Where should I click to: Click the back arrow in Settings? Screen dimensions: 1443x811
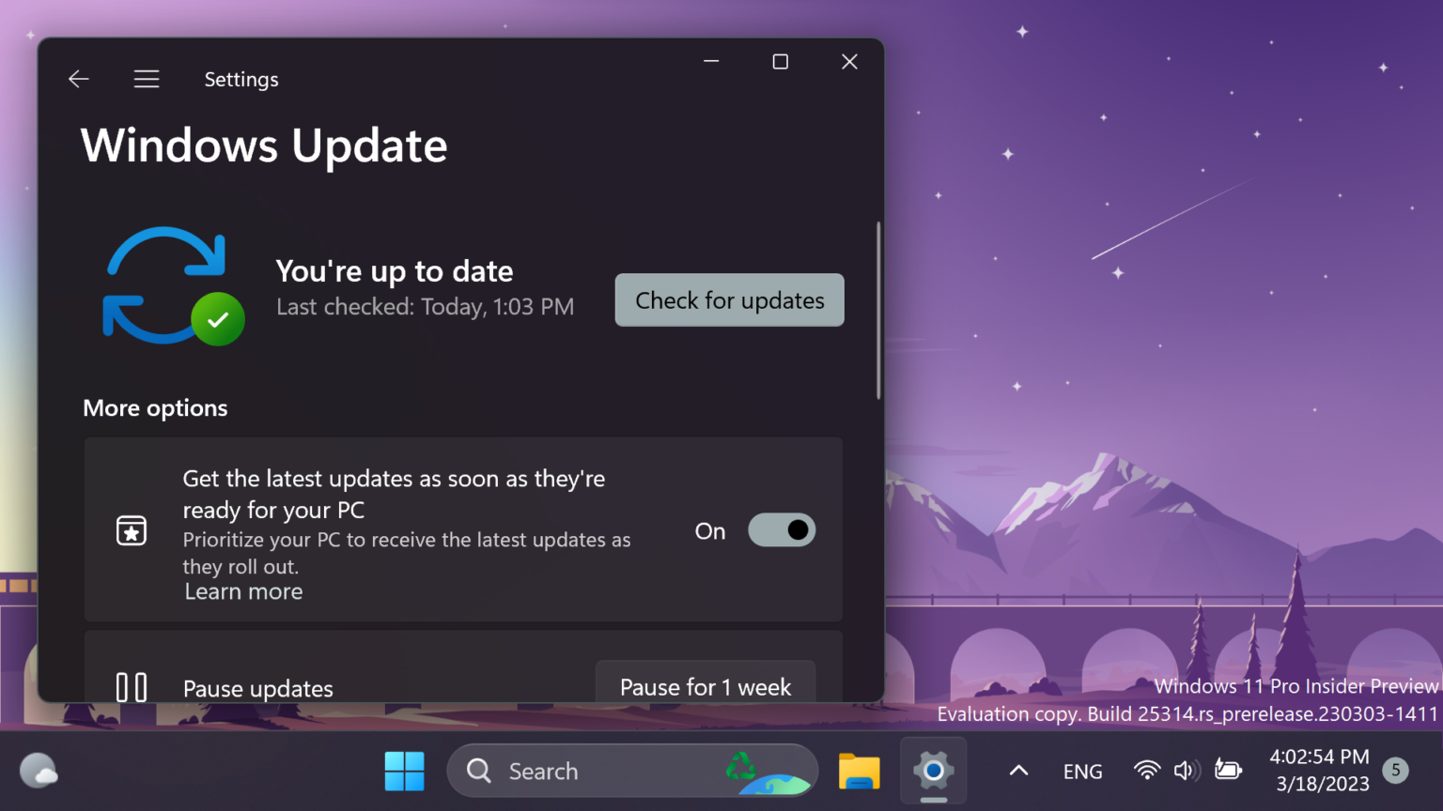pyautogui.click(x=78, y=79)
